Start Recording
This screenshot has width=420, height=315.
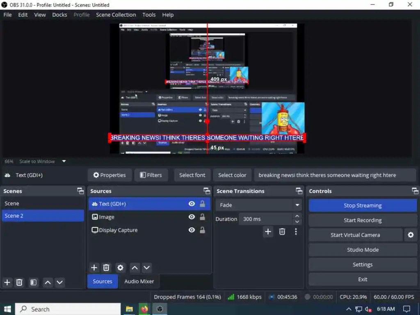click(363, 220)
